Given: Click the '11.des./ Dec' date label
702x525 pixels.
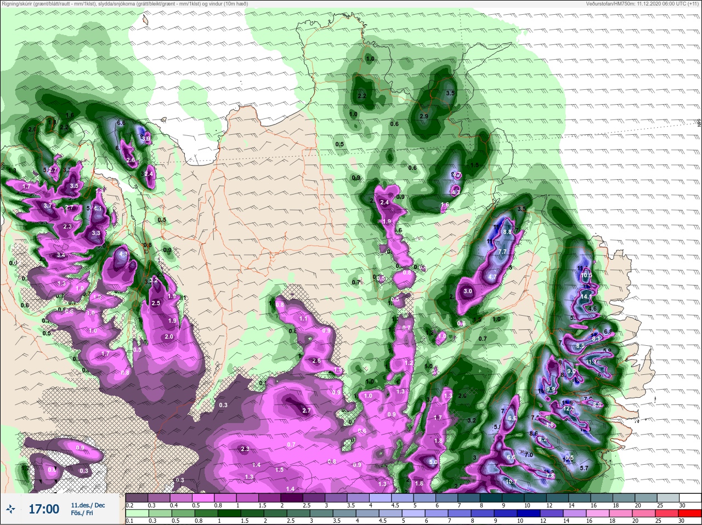Looking at the screenshot, I should [x=88, y=505].
